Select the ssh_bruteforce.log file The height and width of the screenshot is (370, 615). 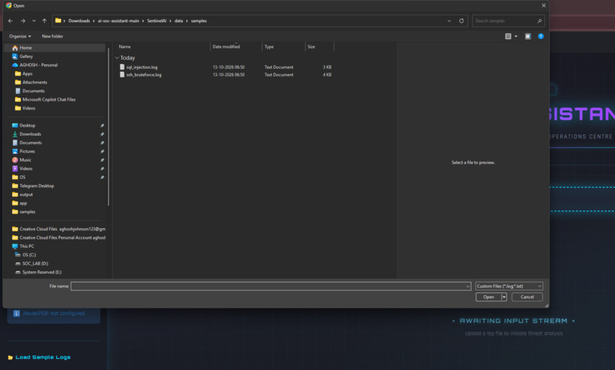click(225, 75)
